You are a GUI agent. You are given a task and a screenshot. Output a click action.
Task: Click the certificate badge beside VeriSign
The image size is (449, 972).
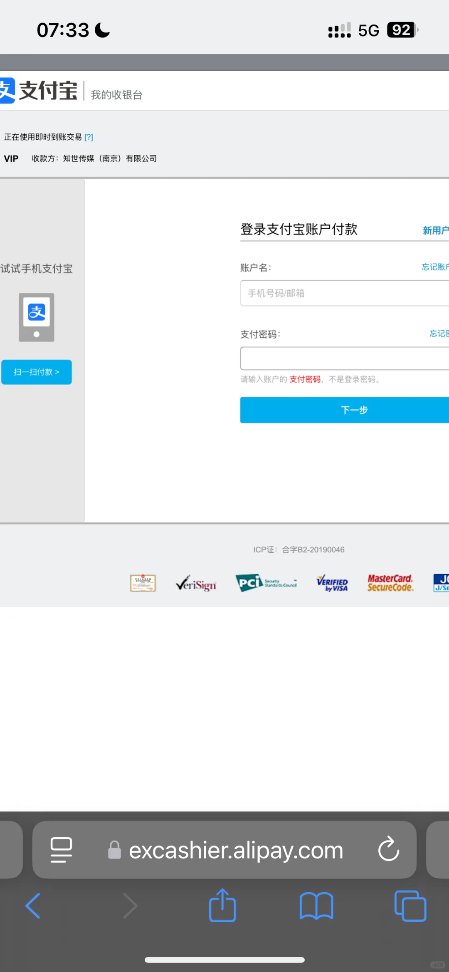(143, 583)
